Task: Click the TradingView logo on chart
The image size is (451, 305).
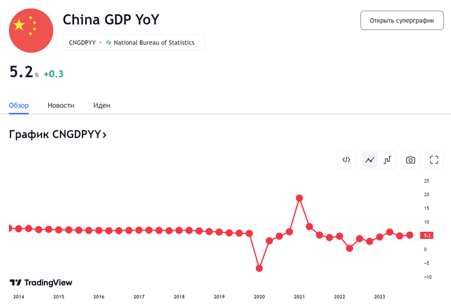Action: [41, 282]
